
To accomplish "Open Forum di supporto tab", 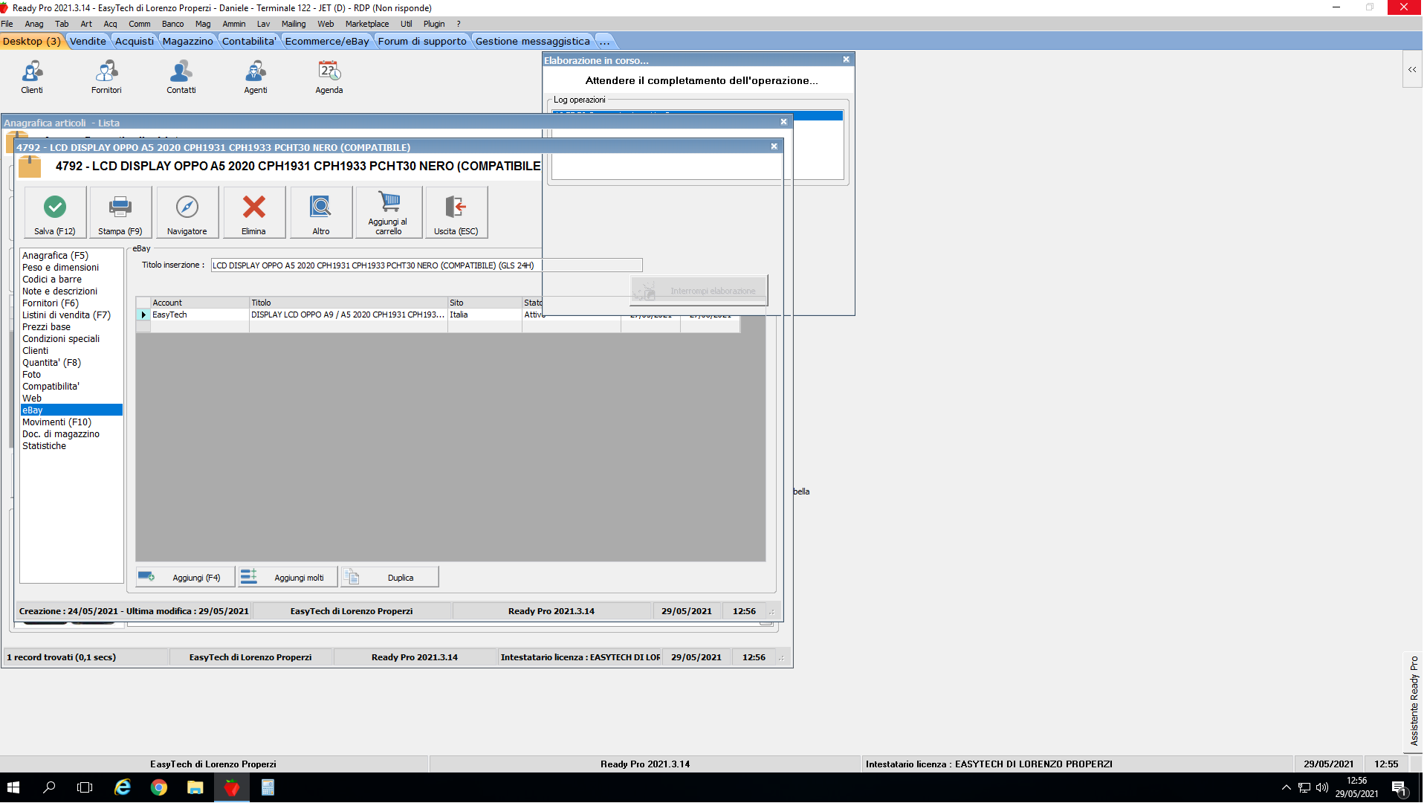I will pos(422,41).
